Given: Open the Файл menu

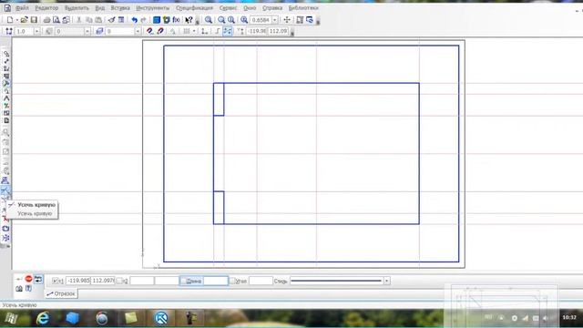Looking at the screenshot, I should (22, 8).
